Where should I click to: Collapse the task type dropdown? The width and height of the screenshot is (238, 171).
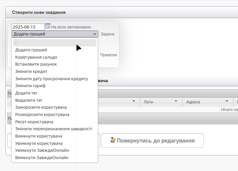[x=55, y=34]
